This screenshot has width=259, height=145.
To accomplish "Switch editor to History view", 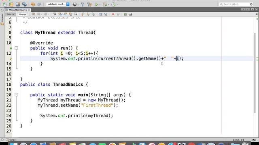I will 23,14.
